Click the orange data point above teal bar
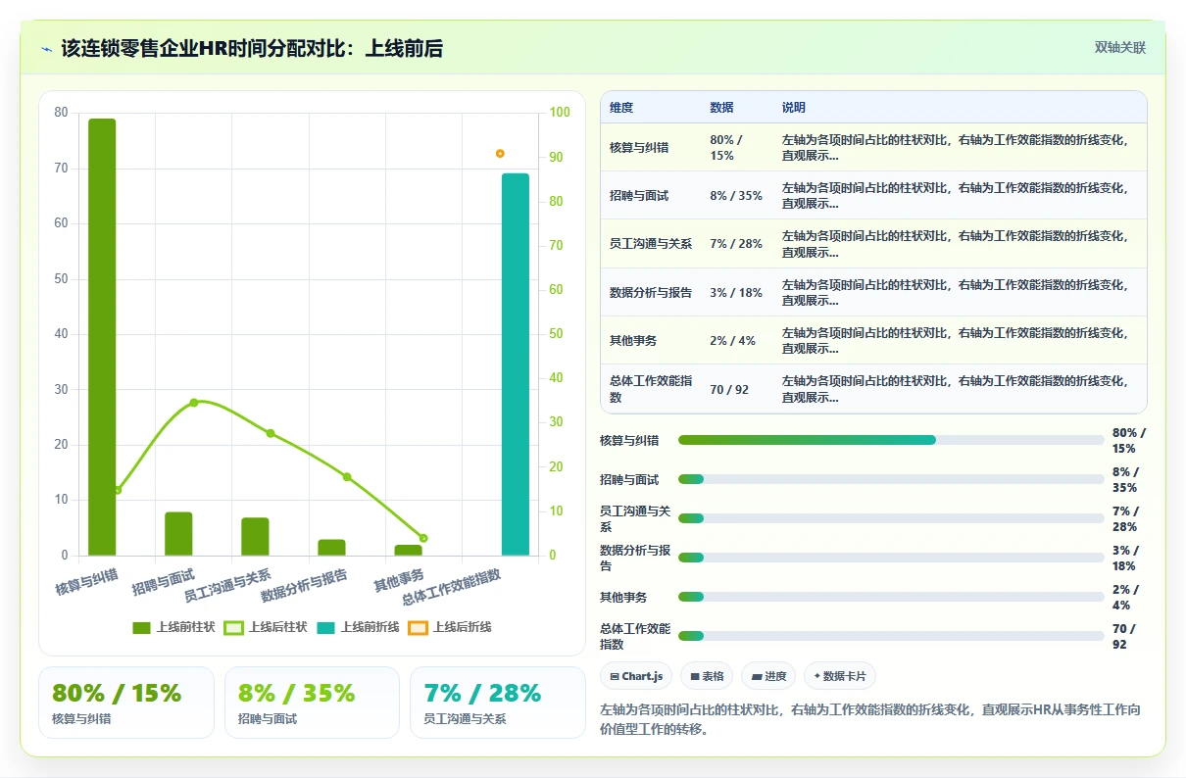Viewport: 1186px width, 778px height. [500, 154]
